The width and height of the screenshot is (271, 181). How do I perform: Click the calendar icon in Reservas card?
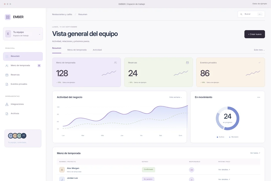187,63
